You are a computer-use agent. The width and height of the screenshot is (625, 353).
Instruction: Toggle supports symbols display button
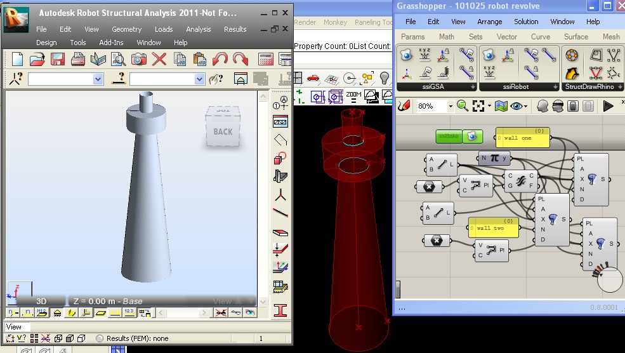(x=57, y=313)
